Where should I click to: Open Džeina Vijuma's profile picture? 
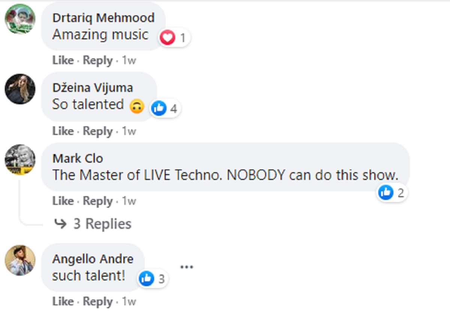[20, 89]
